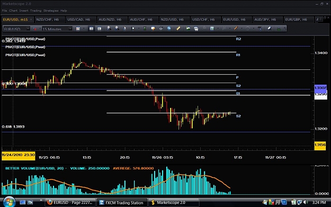
Task: Click the red-marked icon beside the symbol box
Action: pos(34,29)
